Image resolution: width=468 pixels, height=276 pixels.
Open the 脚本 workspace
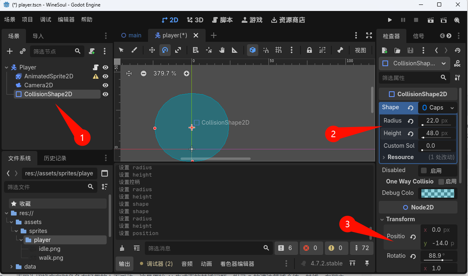[222, 20]
